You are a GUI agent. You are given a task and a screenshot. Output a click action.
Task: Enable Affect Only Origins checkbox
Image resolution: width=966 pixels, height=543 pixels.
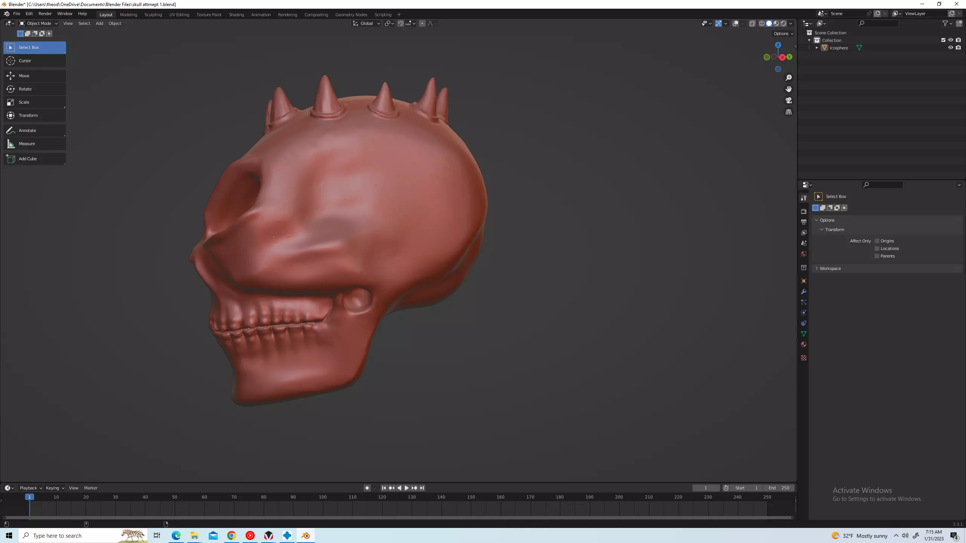coord(877,241)
